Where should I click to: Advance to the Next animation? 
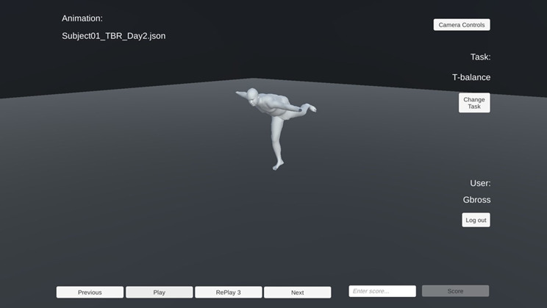pos(297,293)
